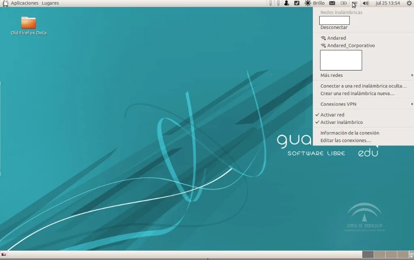Click the Brillo label in the top panel
The image size is (414, 260).
[319, 3]
